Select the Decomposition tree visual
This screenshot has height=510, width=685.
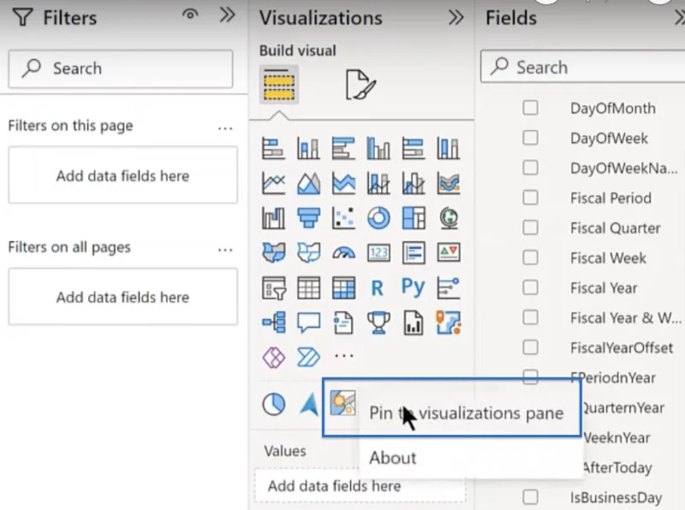(x=273, y=323)
